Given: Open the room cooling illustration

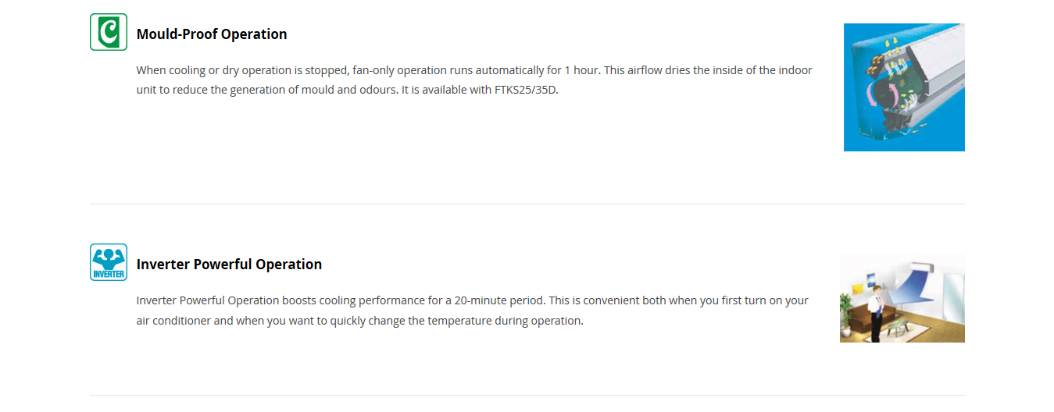Looking at the screenshot, I should coord(902,298).
